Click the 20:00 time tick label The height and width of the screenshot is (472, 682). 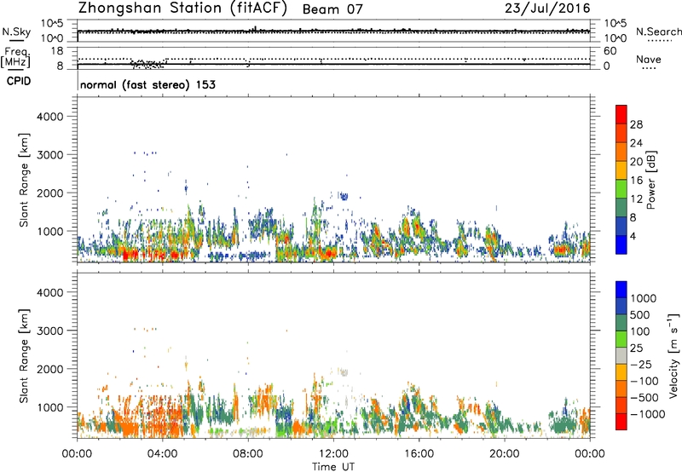[504, 454]
